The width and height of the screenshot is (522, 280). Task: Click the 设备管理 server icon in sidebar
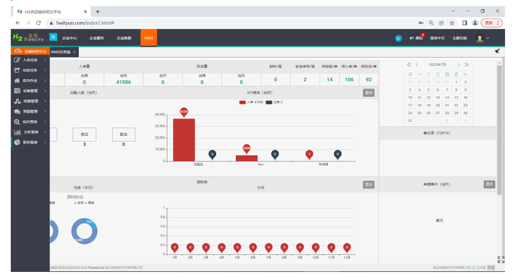pyautogui.click(x=17, y=91)
